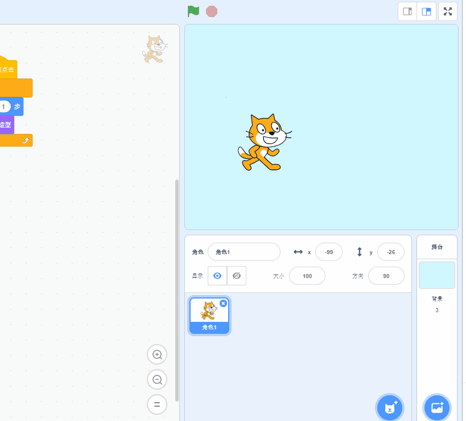Image resolution: width=466 pixels, height=421 pixels.
Task: Click the backdrop count 3
Action: coord(437,310)
